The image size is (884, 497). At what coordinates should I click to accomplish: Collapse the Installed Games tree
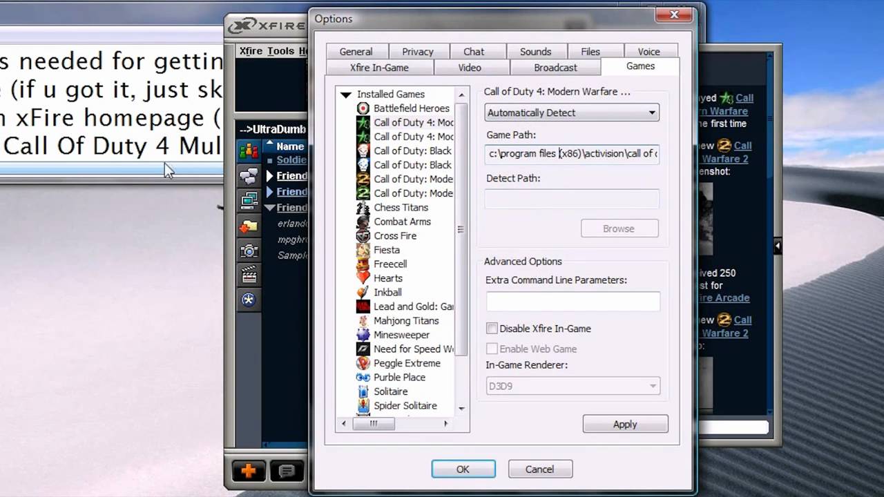(345, 95)
